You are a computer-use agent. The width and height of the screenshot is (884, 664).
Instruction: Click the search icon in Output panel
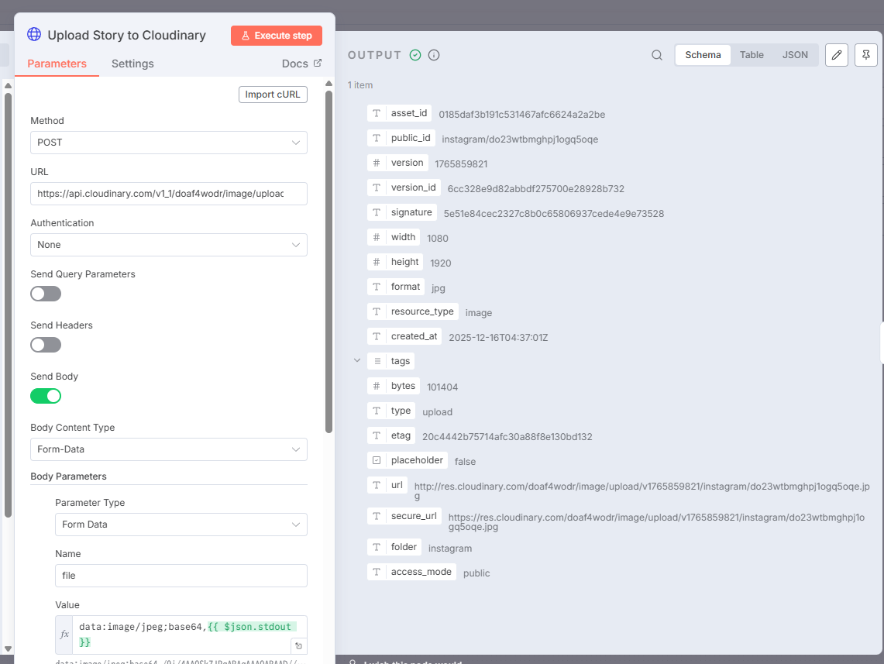pos(657,55)
